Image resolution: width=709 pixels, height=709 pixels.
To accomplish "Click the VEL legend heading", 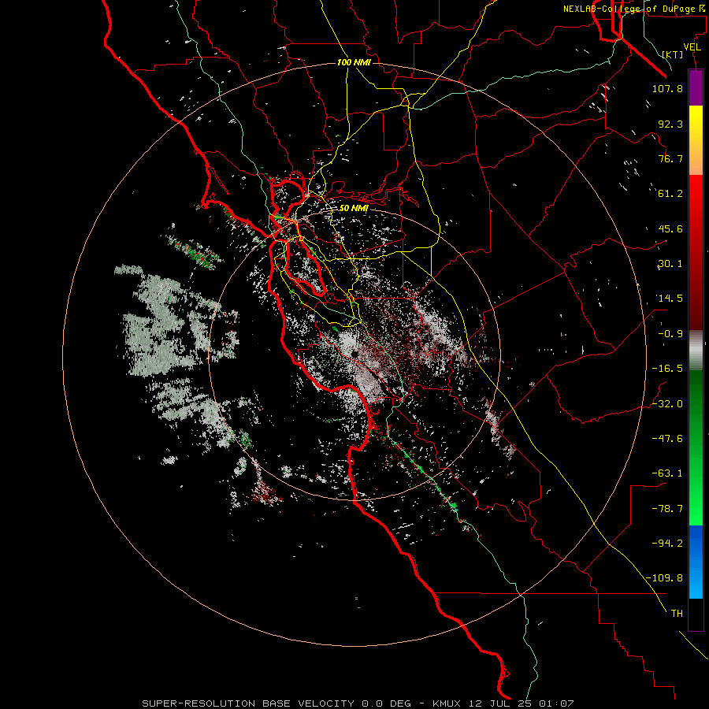I will point(692,47).
